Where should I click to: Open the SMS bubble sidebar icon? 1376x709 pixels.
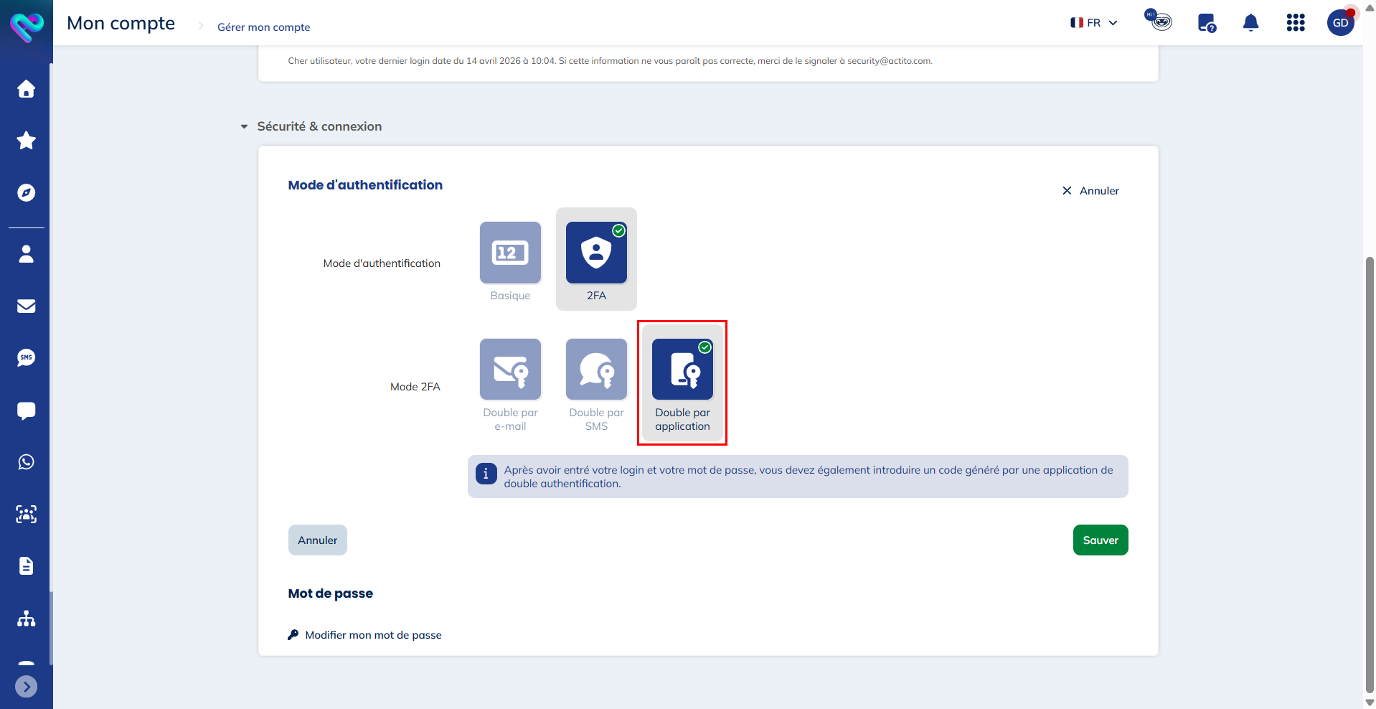27,357
